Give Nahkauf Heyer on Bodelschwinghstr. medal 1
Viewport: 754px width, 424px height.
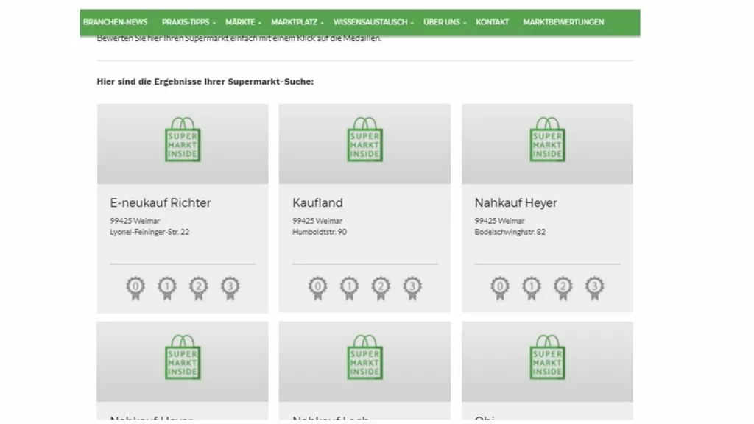pos(532,288)
